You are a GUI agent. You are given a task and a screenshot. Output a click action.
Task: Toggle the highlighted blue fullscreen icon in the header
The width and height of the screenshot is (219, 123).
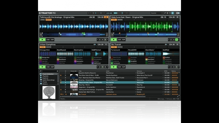tap(173, 13)
